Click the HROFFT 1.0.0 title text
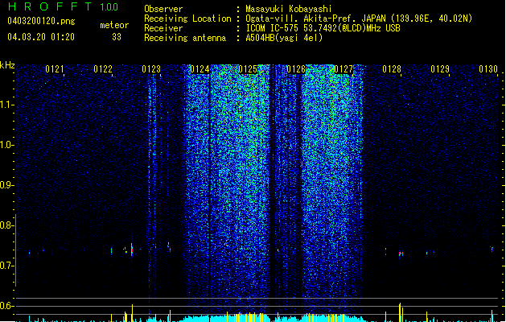The width and height of the screenshot is (506, 322). click(x=64, y=6)
